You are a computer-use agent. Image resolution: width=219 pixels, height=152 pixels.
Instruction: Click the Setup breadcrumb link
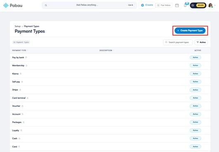coord(18,26)
